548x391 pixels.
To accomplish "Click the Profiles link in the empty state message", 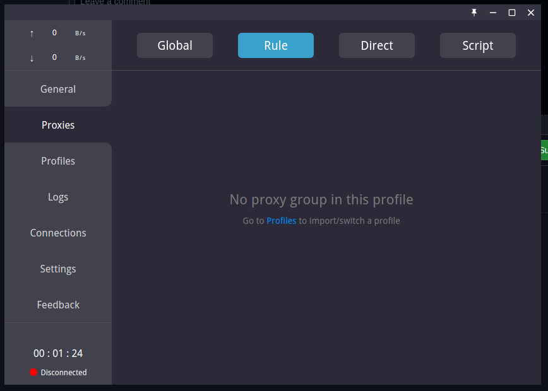I will click(280, 221).
